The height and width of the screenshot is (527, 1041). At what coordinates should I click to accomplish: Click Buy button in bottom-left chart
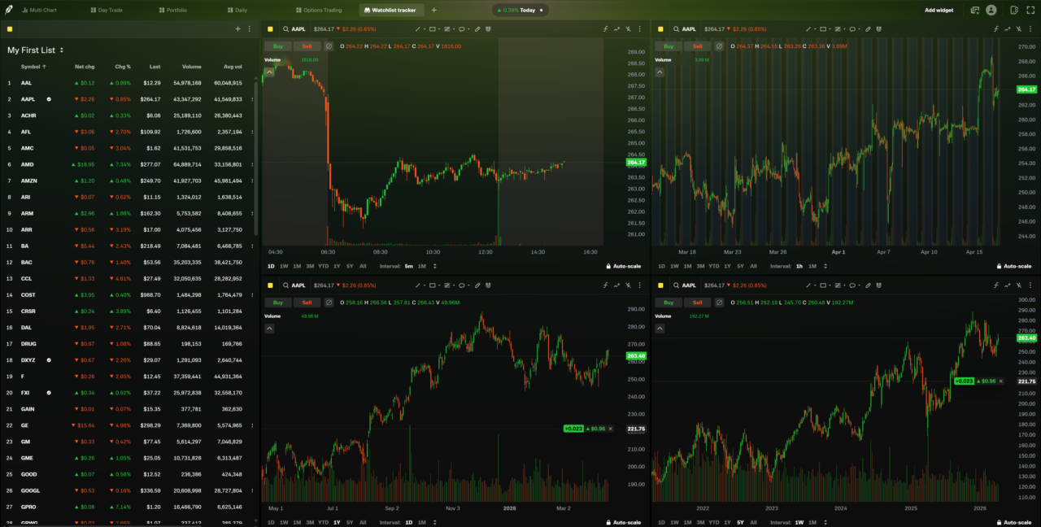(x=278, y=303)
